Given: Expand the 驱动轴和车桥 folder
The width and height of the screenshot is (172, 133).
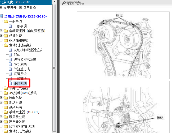Looking at the screenshot, I should (1, 40).
